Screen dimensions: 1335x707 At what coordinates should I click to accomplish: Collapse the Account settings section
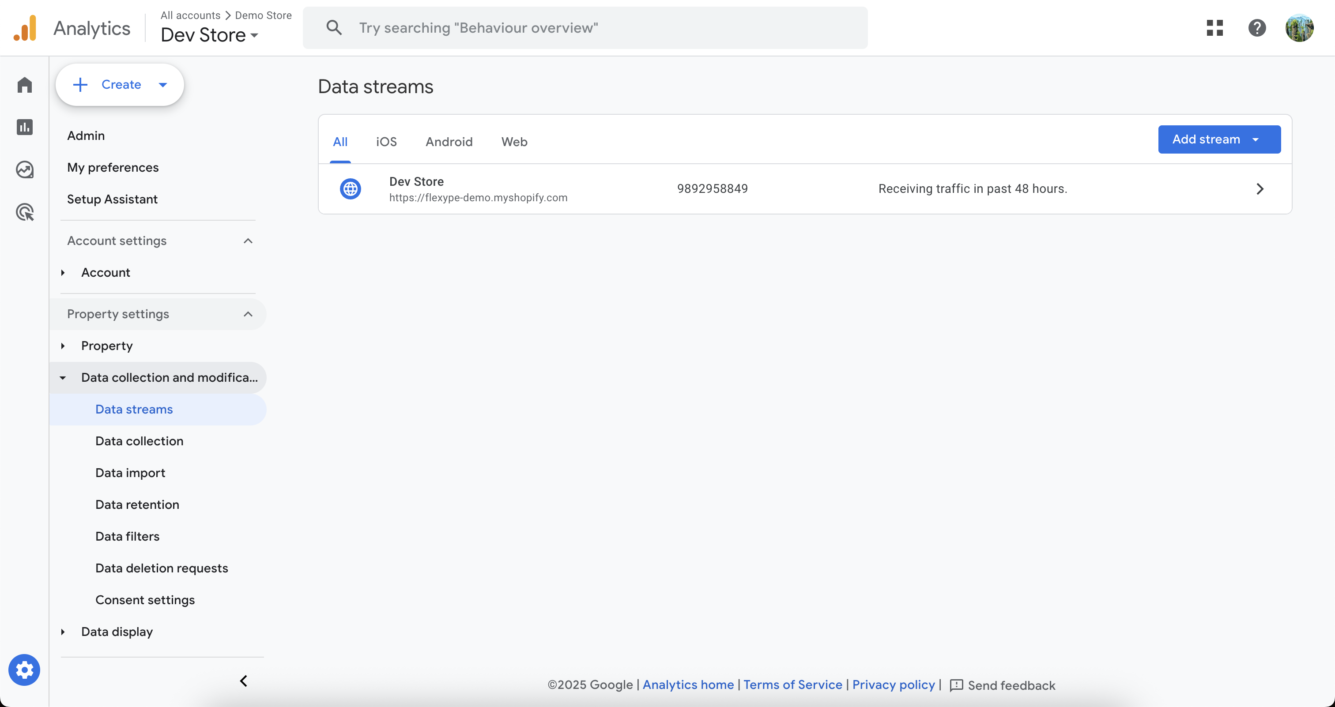(248, 241)
